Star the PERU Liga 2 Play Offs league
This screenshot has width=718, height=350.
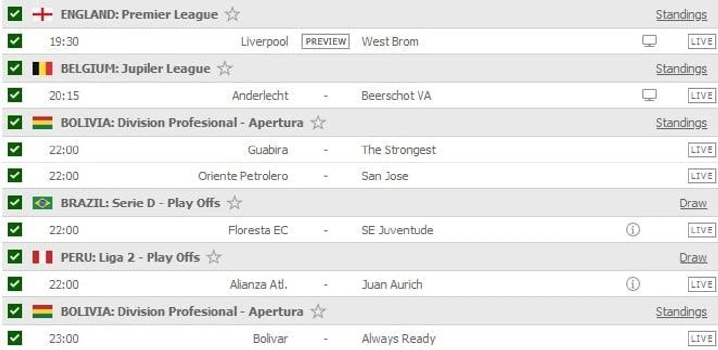(214, 257)
